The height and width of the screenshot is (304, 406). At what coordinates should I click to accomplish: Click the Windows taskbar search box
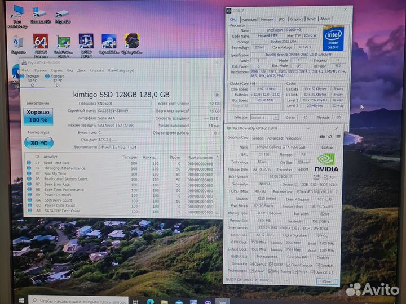click(x=78, y=301)
